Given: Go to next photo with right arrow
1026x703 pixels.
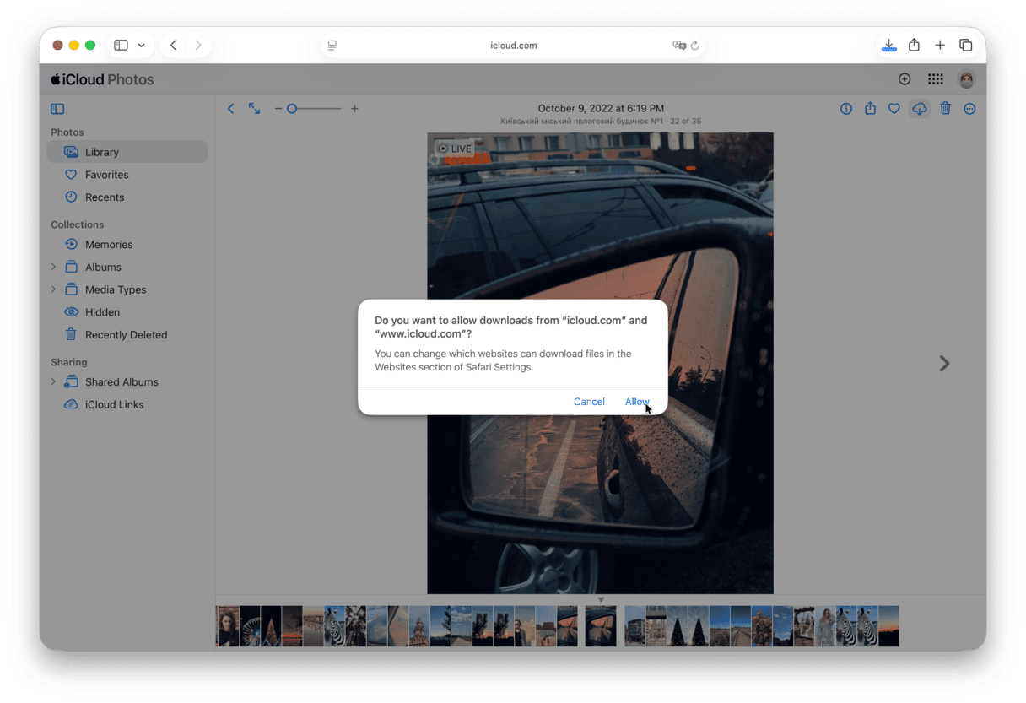Looking at the screenshot, I should click(944, 363).
